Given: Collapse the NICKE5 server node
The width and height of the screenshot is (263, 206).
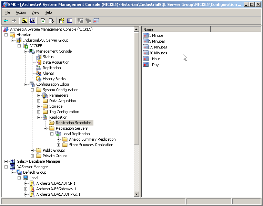Looking at the screenshot, I should tap(19, 46).
